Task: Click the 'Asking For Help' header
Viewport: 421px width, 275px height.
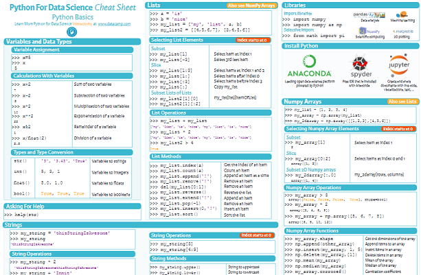Action: [72, 206]
